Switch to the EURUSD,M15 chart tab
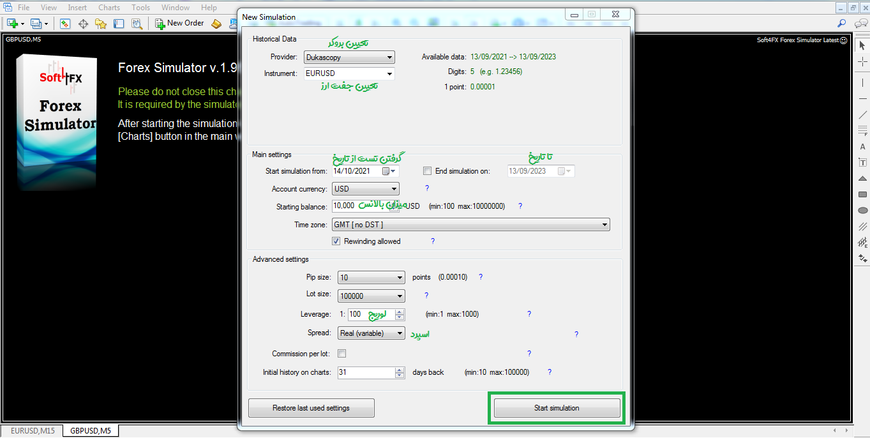The height and width of the screenshot is (438, 870). [33, 431]
